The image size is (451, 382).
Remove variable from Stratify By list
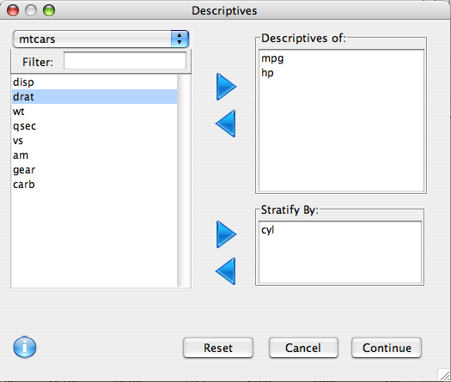click(x=226, y=271)
